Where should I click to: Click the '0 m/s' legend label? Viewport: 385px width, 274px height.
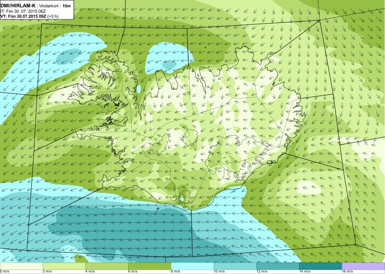pos(5,272)
